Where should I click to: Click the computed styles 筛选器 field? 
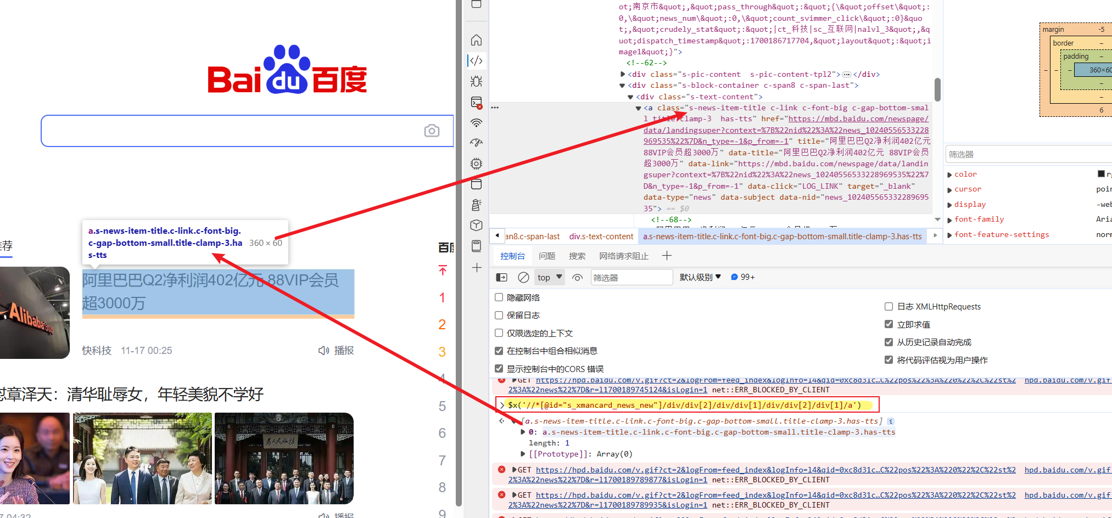pos(1029,154)
